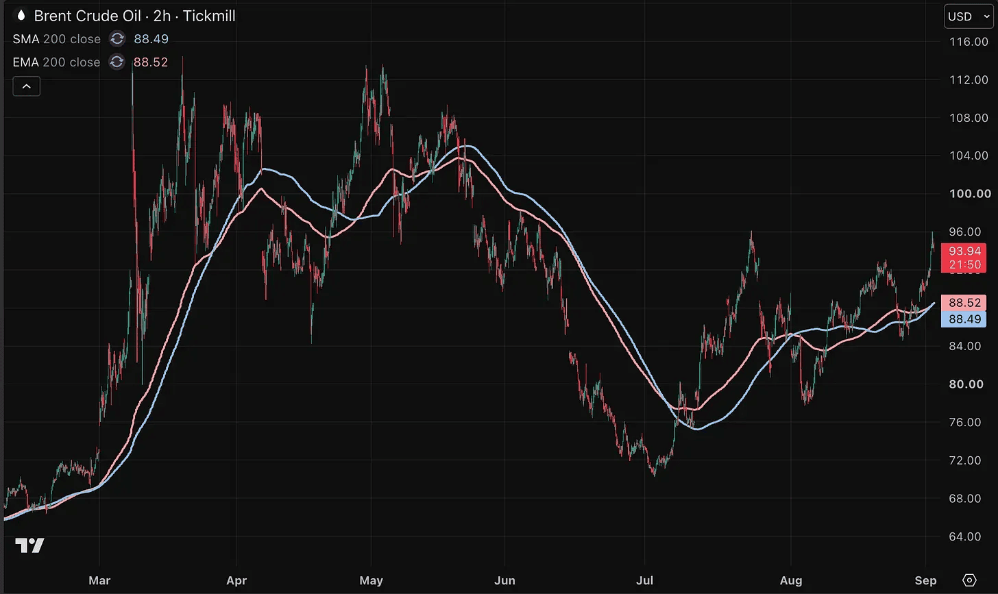The height and width of the screenshot is (594, 998).
Task: Collapse the indicator legend with the chevron button
Action: [27, 86]
